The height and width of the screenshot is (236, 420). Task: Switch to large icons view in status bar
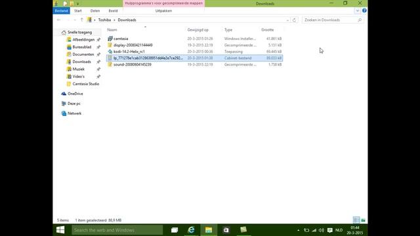pos(363,220)
